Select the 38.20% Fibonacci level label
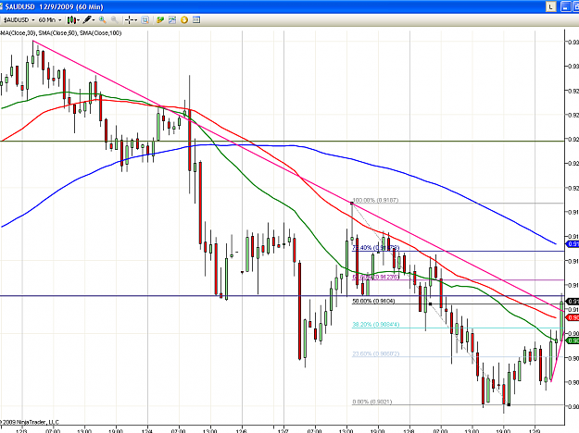Viewport: 579px width, 433px height. click(375, 325)
